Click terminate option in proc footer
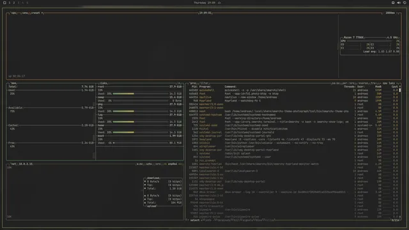 pos(224,220)
